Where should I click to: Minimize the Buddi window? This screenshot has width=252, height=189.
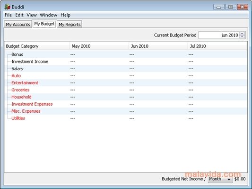tap(219, 7)
